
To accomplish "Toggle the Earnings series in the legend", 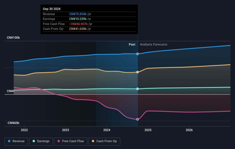I will 41,141.
